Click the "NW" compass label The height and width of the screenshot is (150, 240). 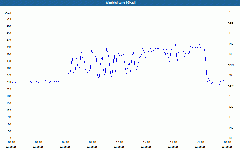(x=232, y=65)
